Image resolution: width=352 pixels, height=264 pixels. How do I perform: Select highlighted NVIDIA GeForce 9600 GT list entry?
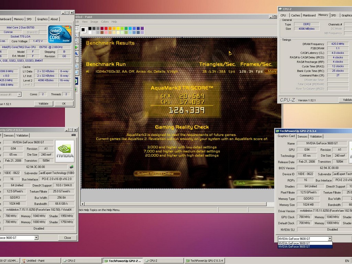pyautogui.click(x=305, y=247)
